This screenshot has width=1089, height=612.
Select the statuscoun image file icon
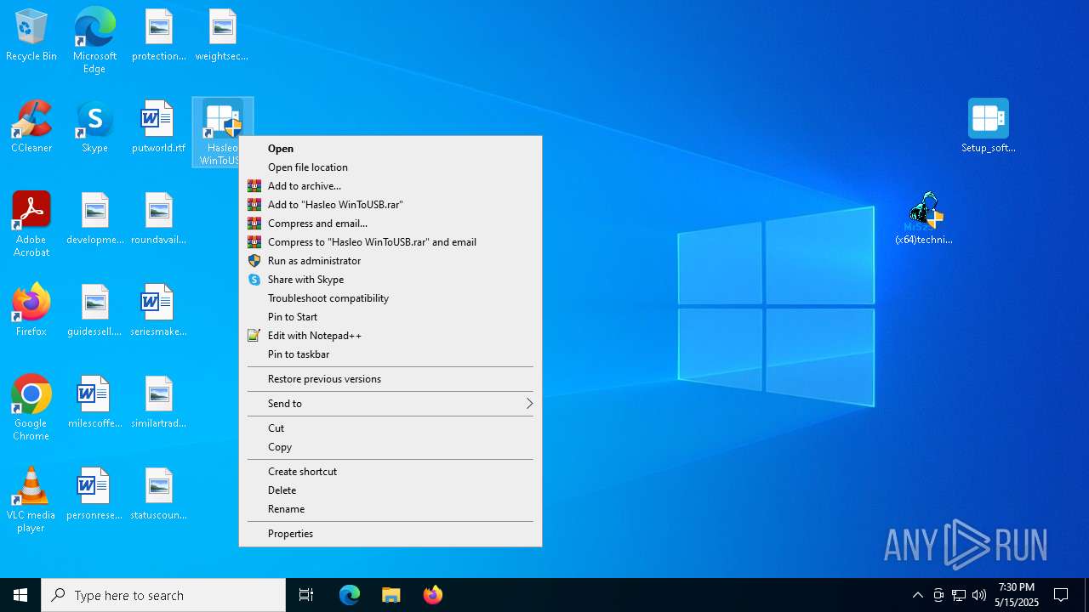click(158, 495)
